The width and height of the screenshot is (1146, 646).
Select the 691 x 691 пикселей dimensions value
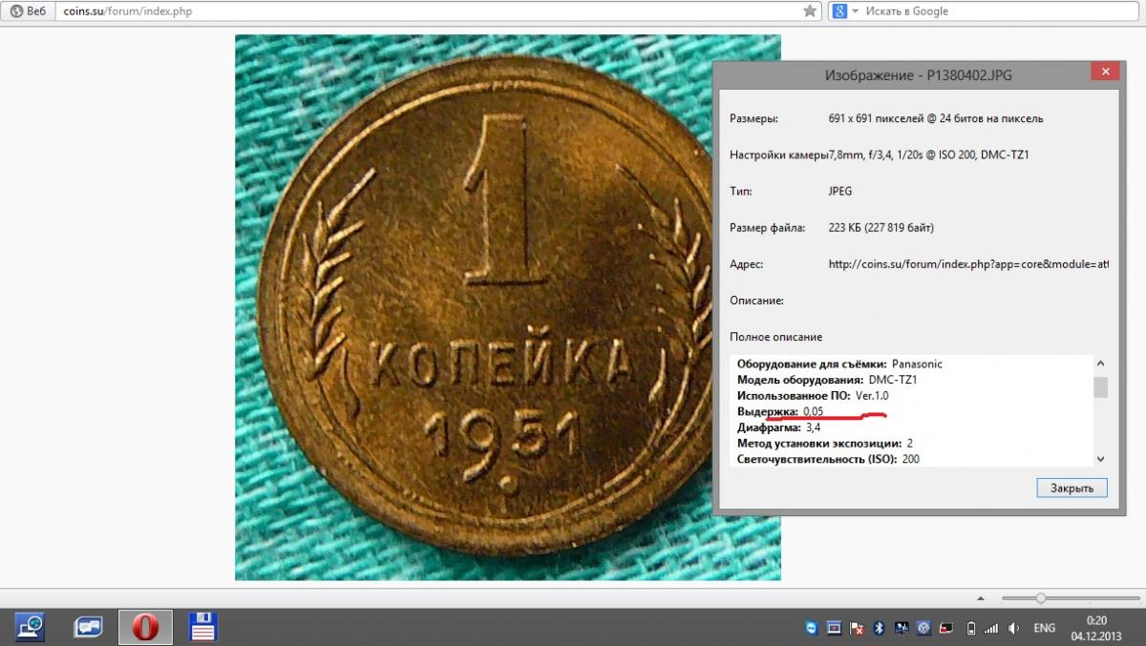[x=936, y=119]
